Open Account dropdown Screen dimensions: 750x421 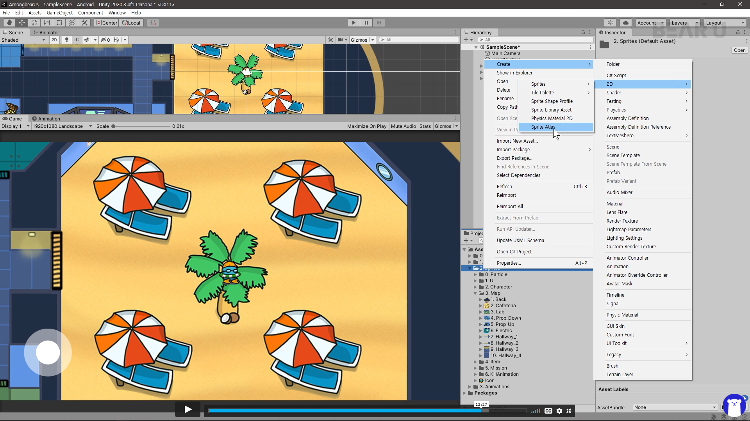(x=650, y=23)
